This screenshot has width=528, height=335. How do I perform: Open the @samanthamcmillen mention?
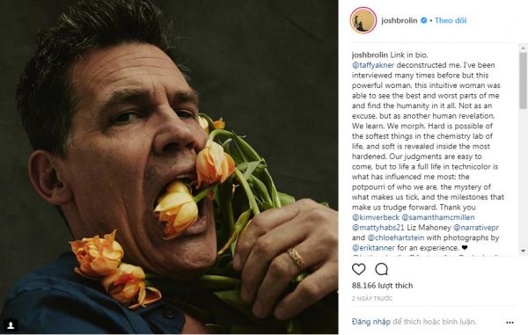click(438, 217)
